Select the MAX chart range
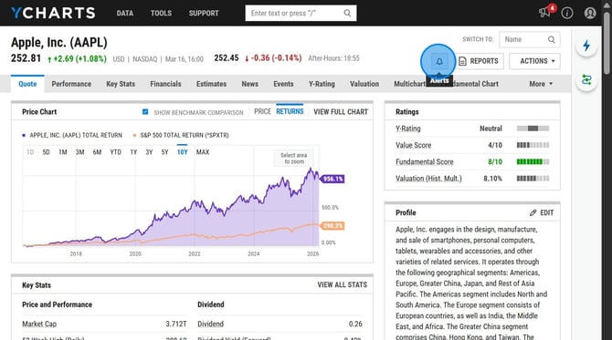This screenshot has height=340, width=612. [203, 152]
